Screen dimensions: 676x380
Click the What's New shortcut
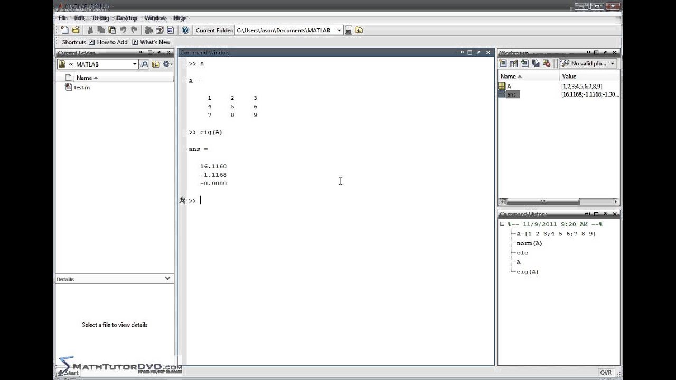click(151, 42)
